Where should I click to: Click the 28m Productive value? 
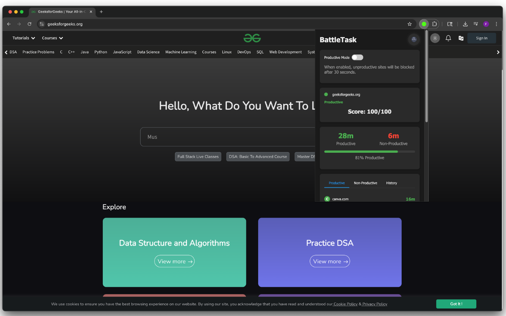346,136
